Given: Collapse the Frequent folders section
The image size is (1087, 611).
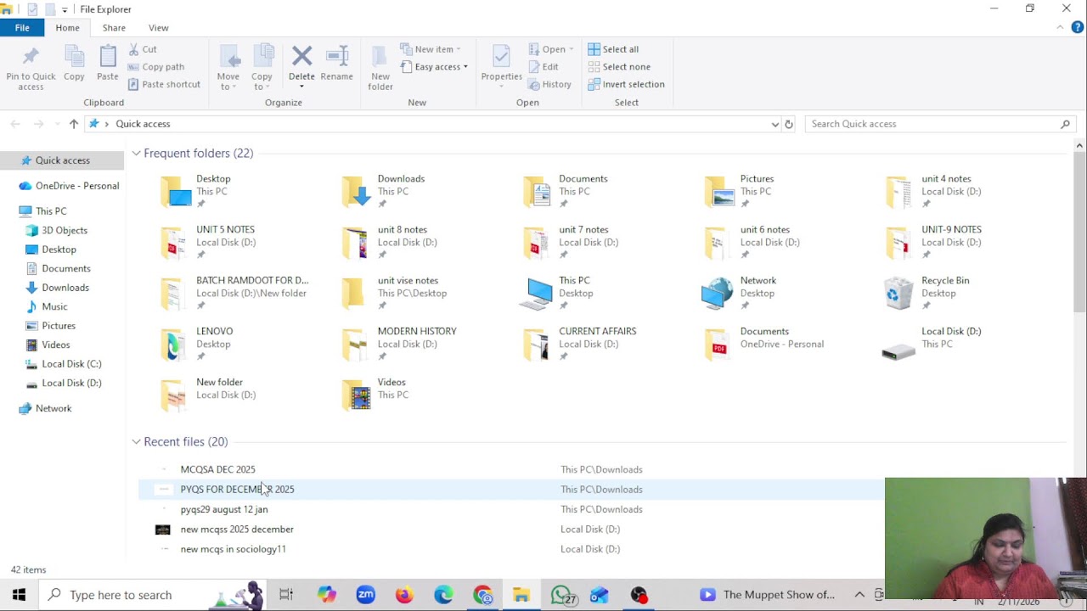Looking at the screenshot, I should (x=136, y=154).
